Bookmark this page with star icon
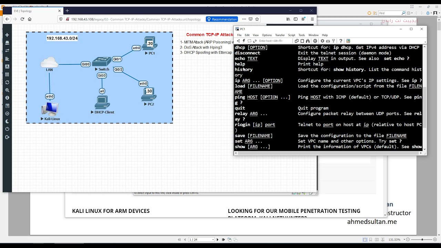Image resolution: width=441 pixels, height=248 pixels. 257,19
